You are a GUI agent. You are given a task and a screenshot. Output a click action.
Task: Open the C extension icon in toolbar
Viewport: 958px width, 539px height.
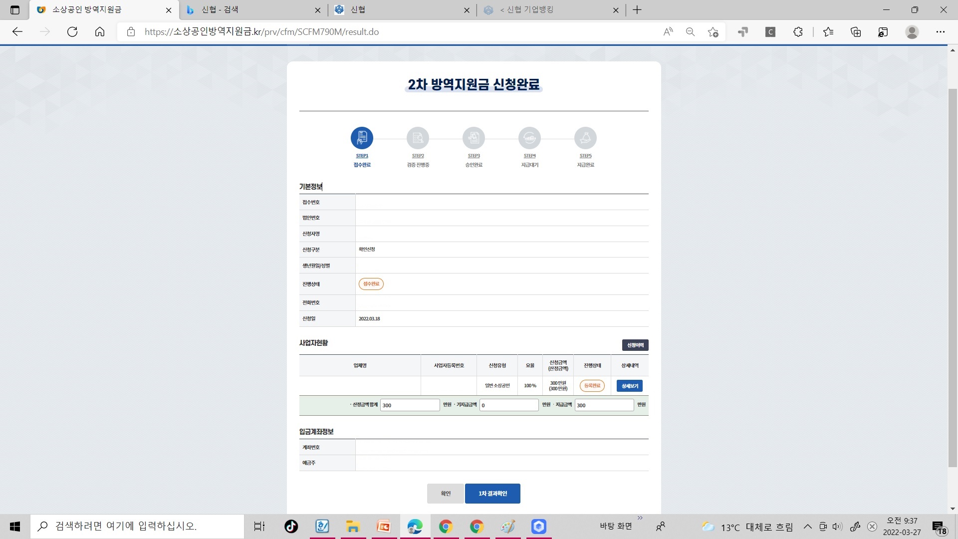point(770,31)
